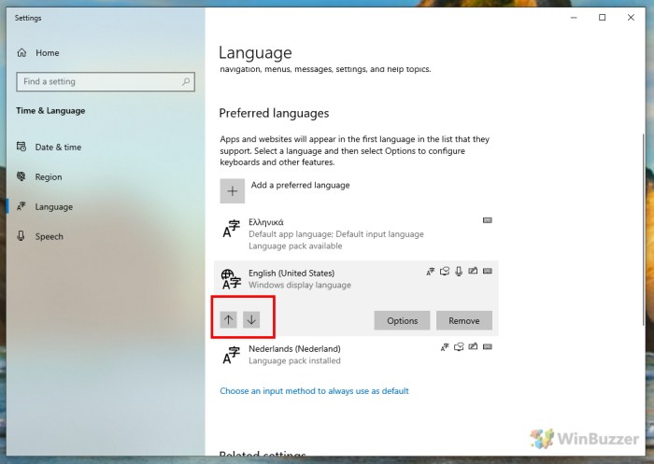Image resolution: width=654 pixels, height=464 pixels.
Task: Click the display language icon for English
Action: point(431,272)
